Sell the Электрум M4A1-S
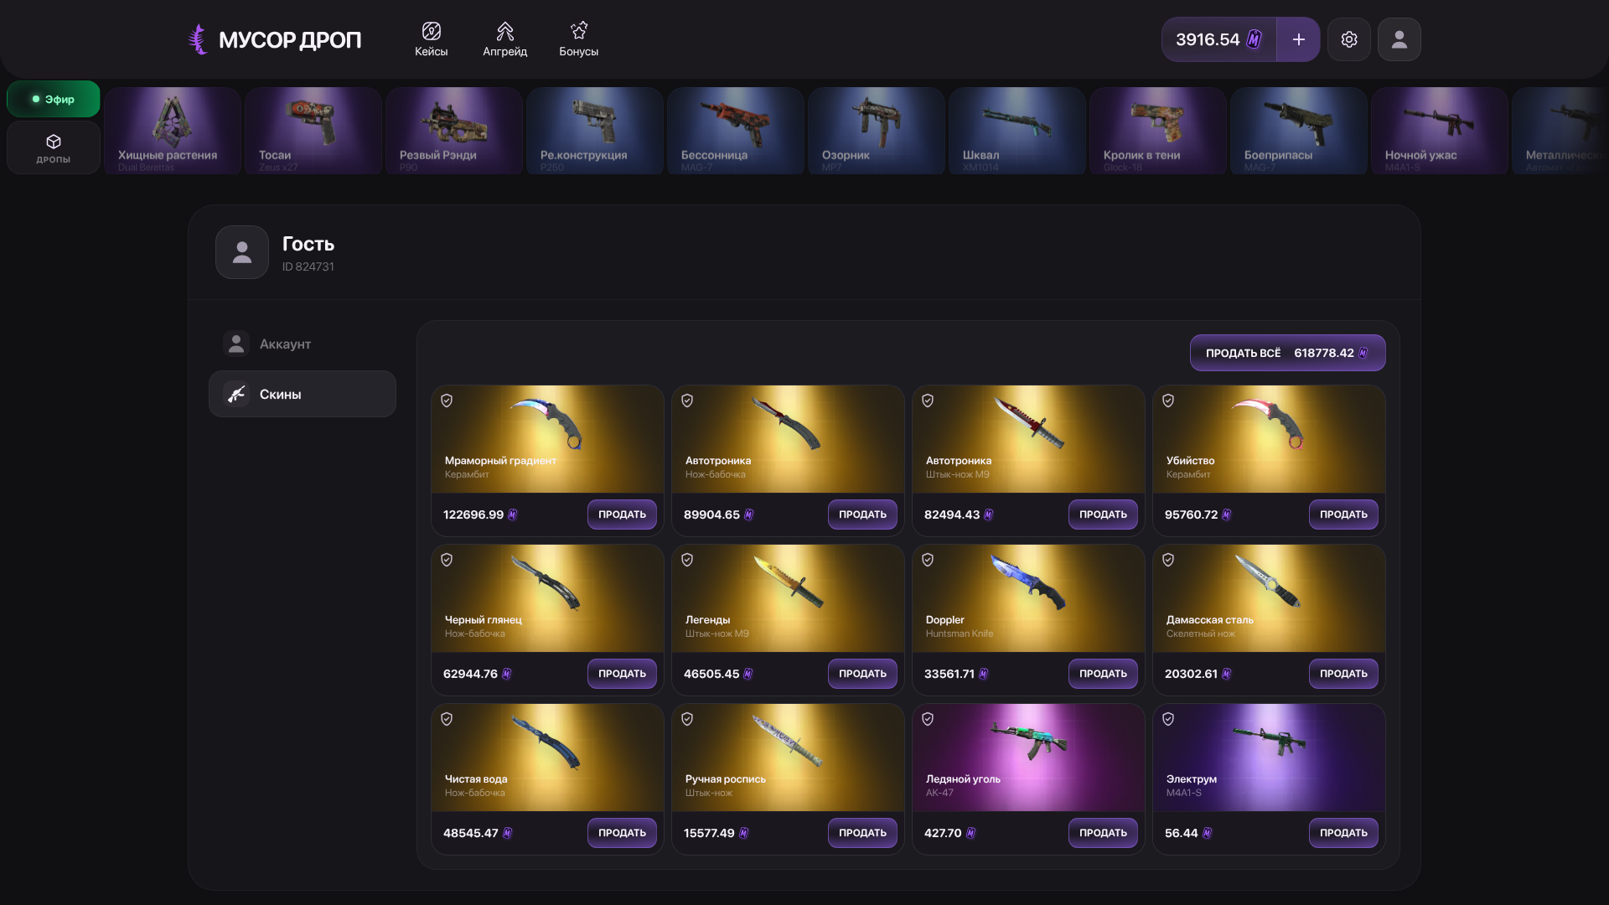This screenshot has height=905, width=1609. (x=1343, y=833)
